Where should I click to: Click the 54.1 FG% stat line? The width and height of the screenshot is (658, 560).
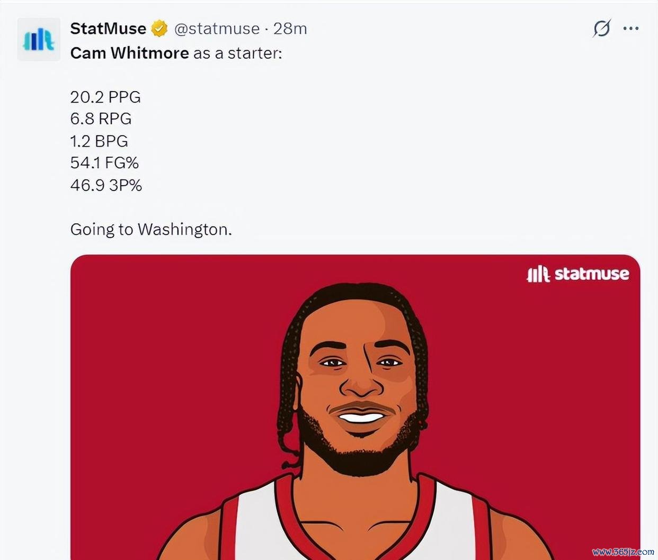[104, 162]
